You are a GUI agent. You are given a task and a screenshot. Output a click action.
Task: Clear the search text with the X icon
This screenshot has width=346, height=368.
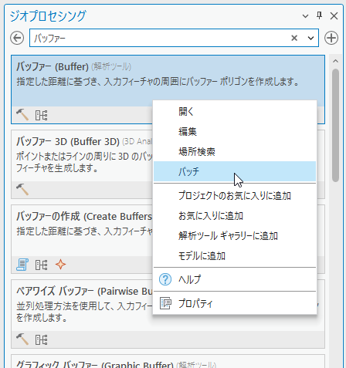pyautogui.click(x=294, y=38)
